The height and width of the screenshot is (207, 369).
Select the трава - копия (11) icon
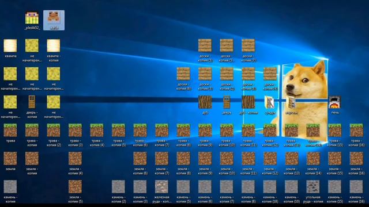pos(248,130)
